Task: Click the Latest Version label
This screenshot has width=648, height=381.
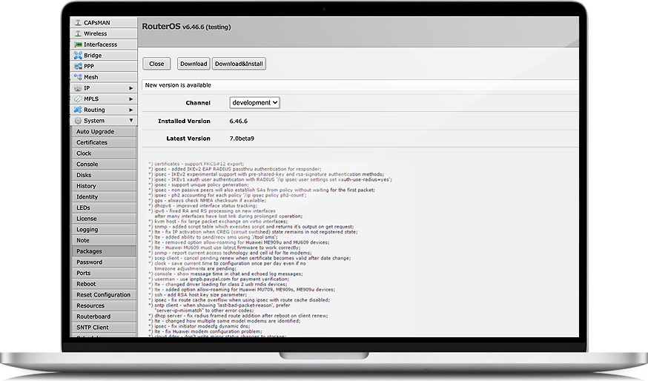Action: (x=188, y=139)
